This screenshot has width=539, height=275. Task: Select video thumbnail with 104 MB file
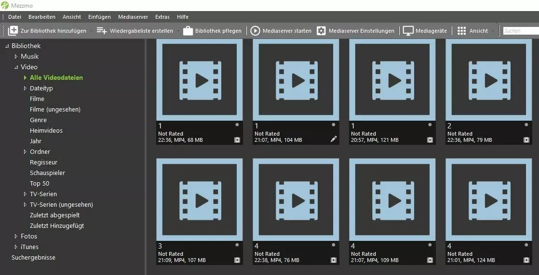click(296, 79)
